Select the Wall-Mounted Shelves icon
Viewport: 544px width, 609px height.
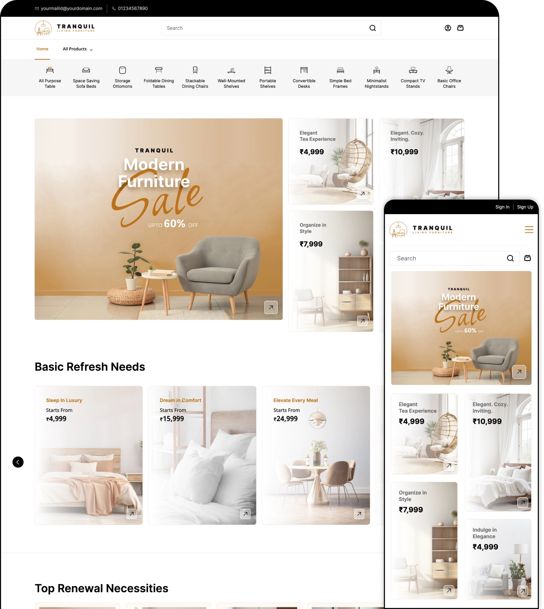tap(232, 70)
